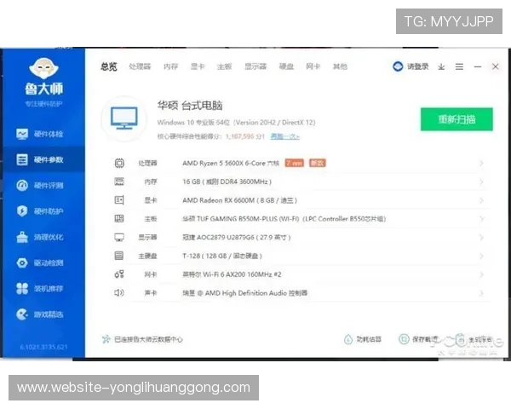The width and height of the screenshot is (511, 409).
Task: Click the 请登录 login text
Action: pos(417,66)
